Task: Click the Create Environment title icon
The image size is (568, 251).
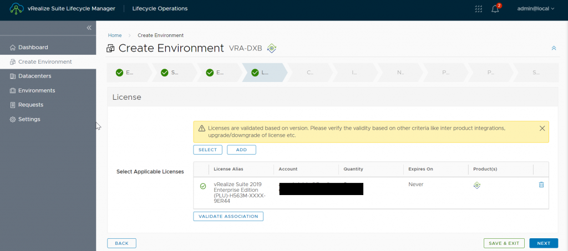Action: pyautogui.click(x=110, y=48)
